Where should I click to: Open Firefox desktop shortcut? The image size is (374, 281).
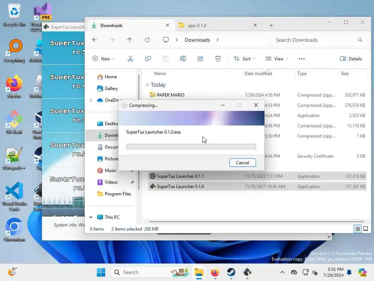click(14, 86)
